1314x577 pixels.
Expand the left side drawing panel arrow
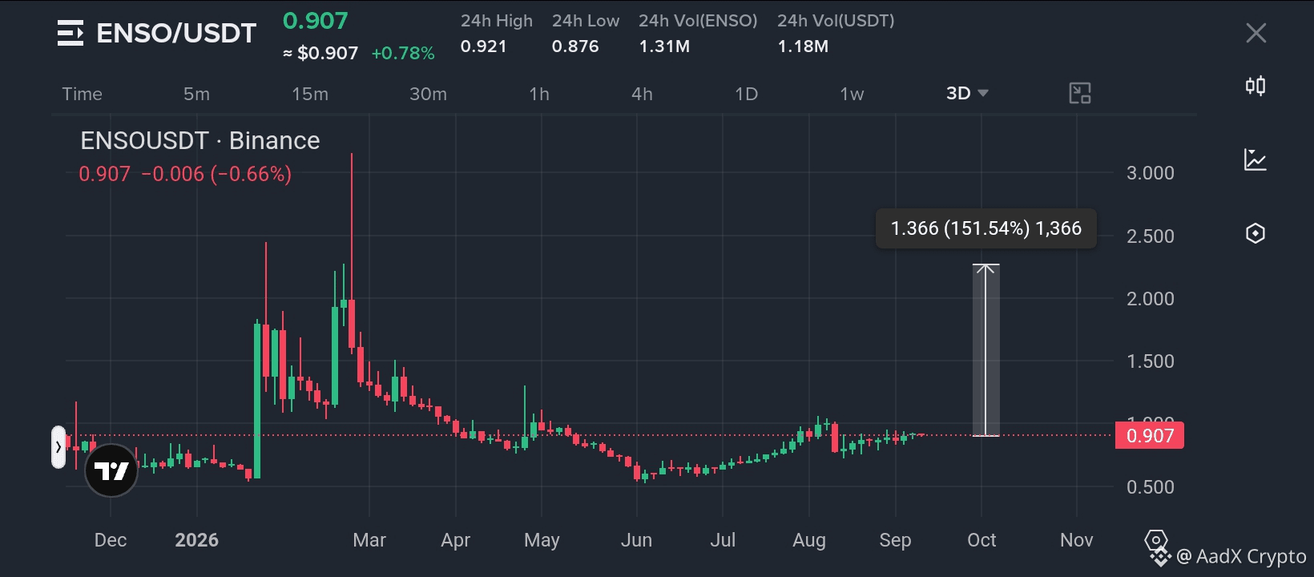[58, 447]
